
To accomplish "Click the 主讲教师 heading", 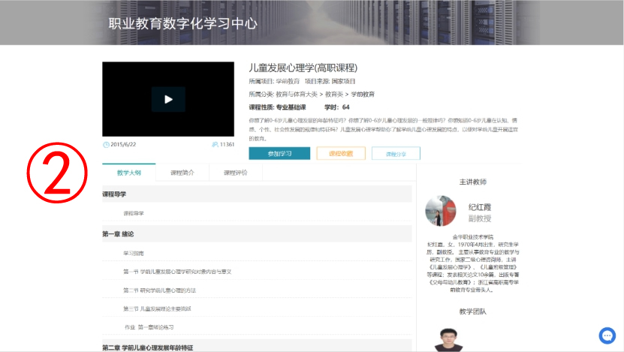I will pos(473,182).
